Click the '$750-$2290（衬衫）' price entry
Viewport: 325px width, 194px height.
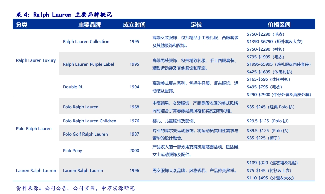coord(266,49)
